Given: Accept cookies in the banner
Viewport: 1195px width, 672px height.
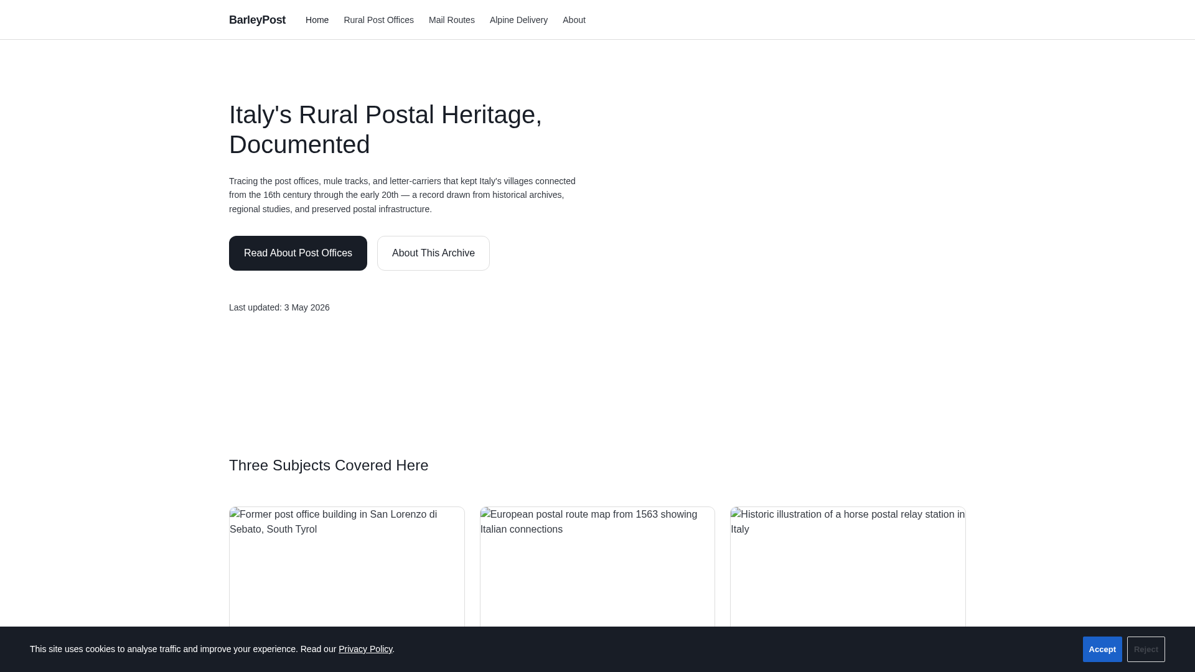Looking at the screenshot, I should pos(1102,649).
